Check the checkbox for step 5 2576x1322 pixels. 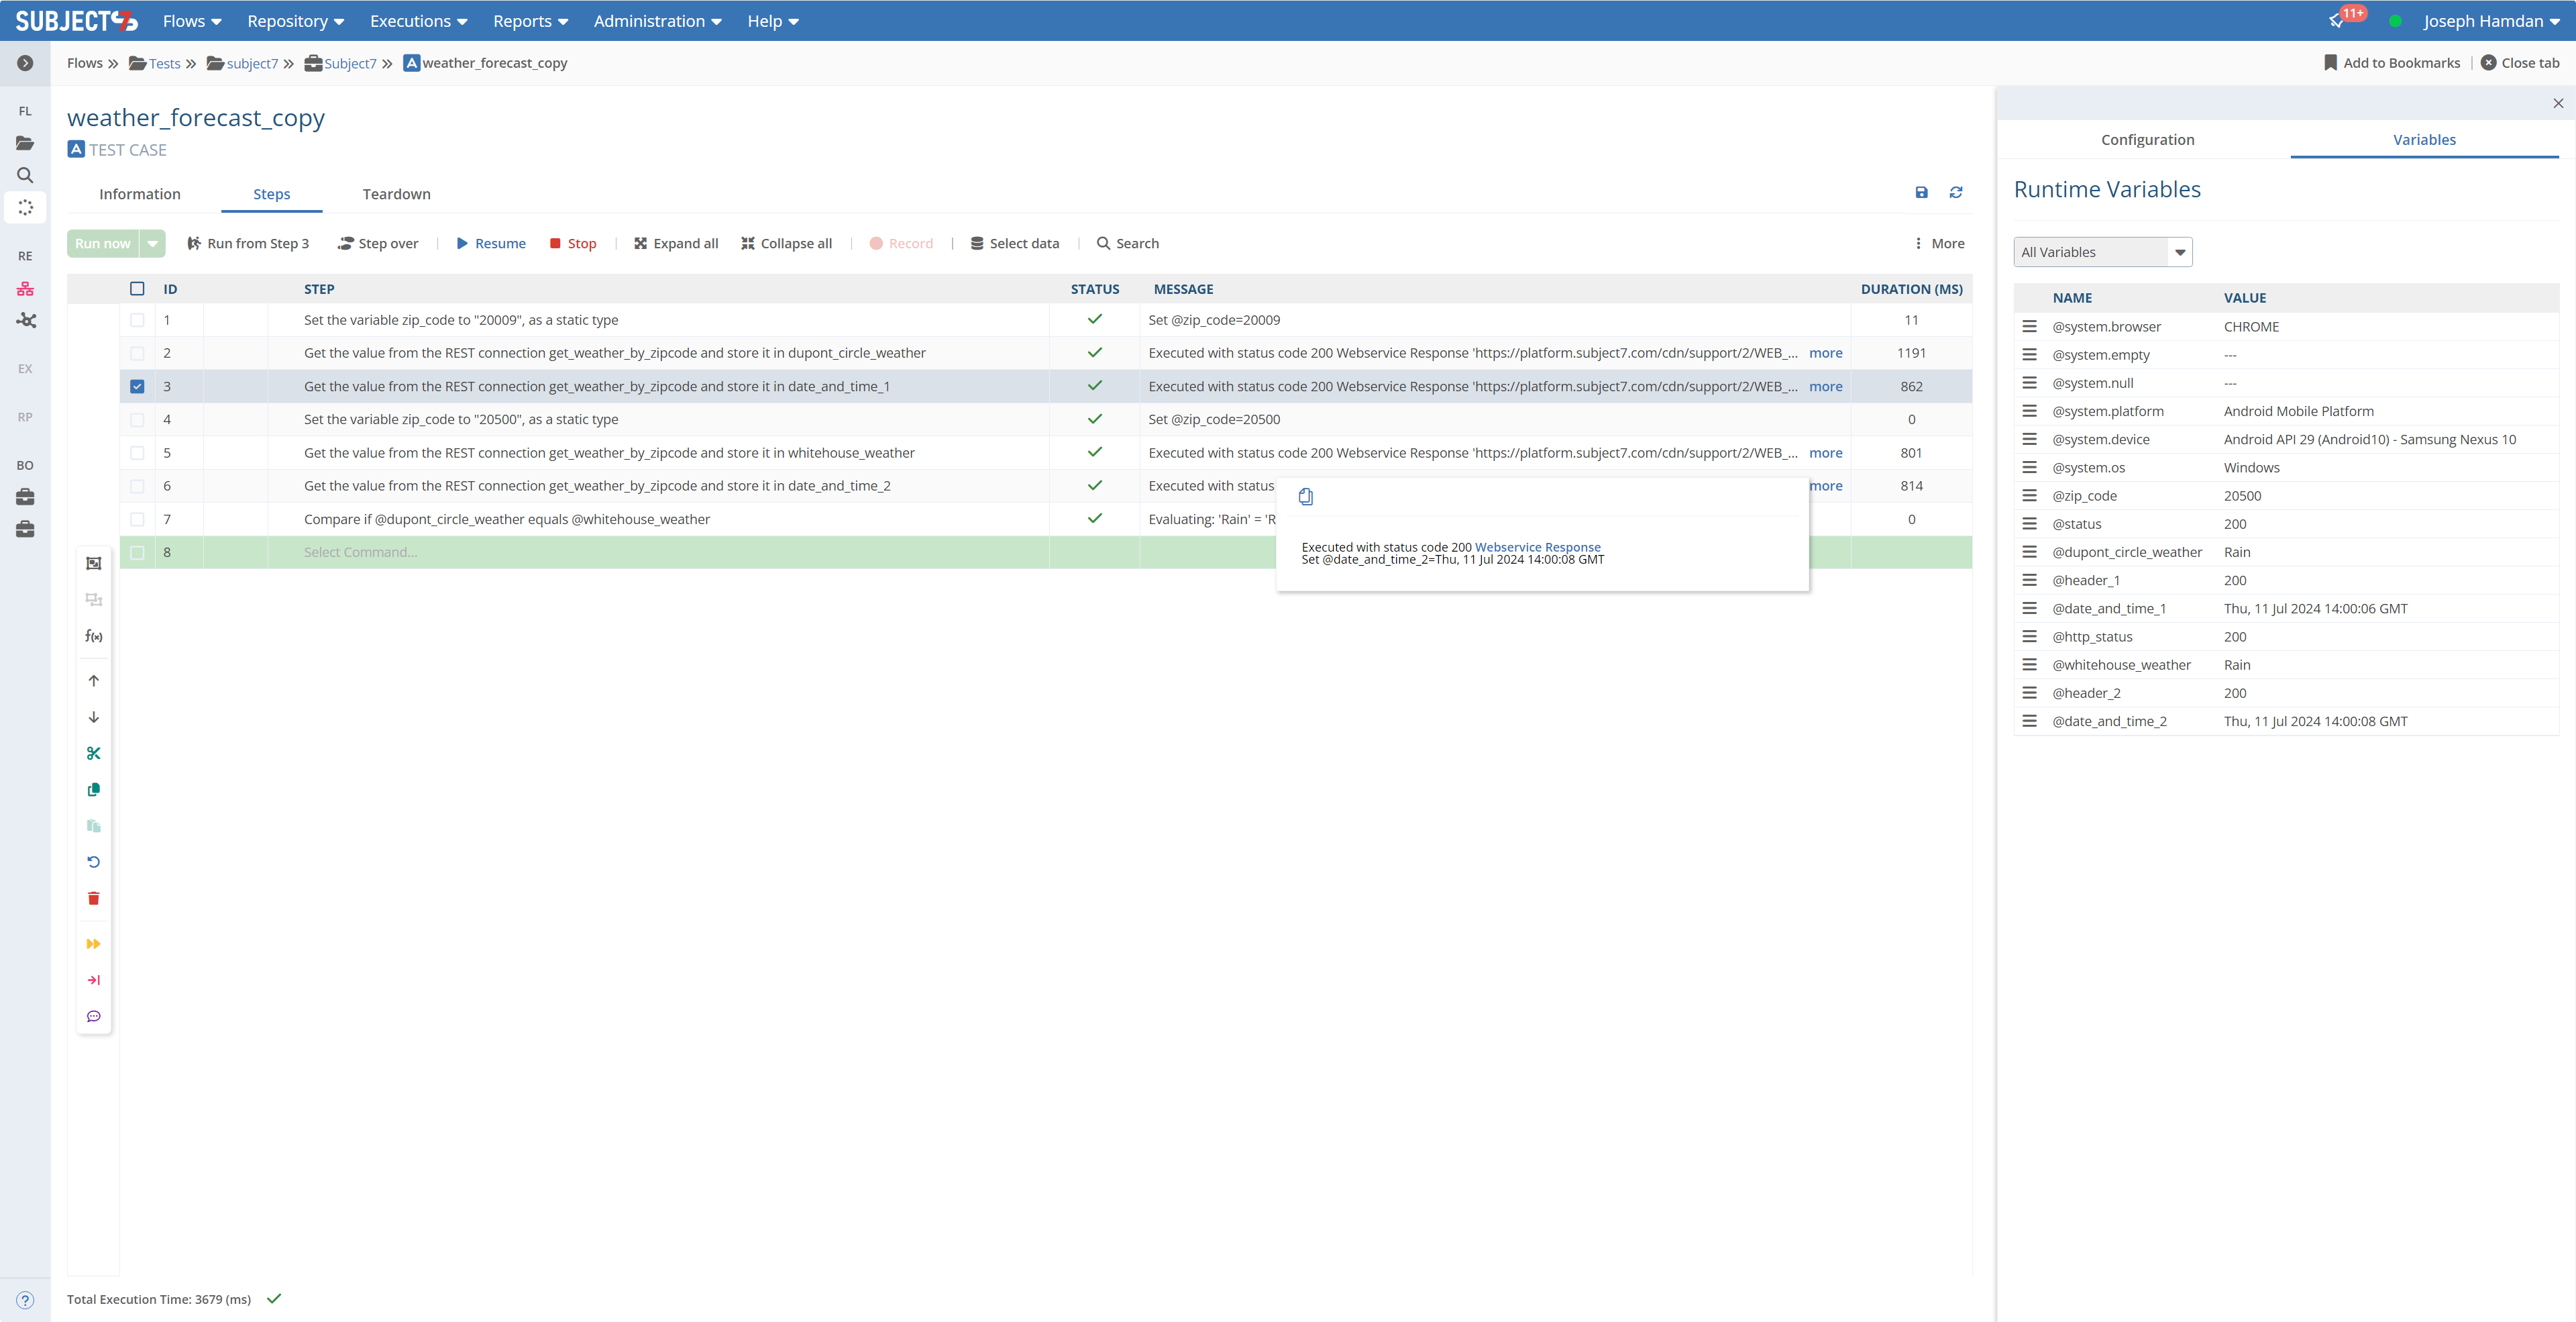(137, 453)
